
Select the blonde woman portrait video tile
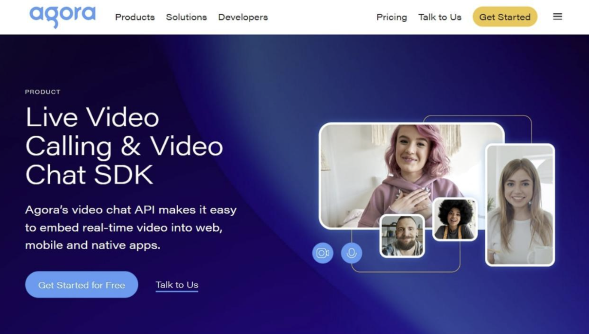(x=520, y=205)
